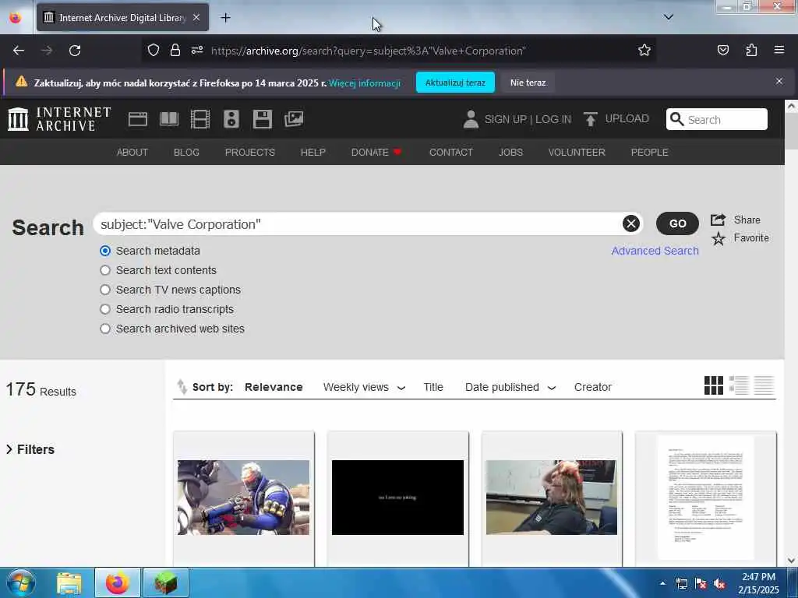Sort results by Relevance

tap(274, 388)
